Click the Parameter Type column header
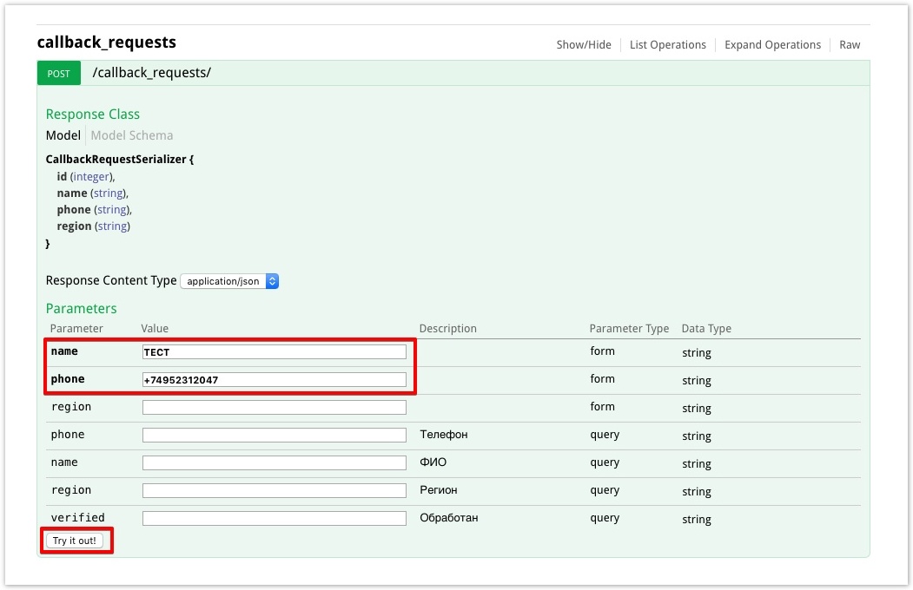Viewport: 913px width, 590px height. click(629, 329)
